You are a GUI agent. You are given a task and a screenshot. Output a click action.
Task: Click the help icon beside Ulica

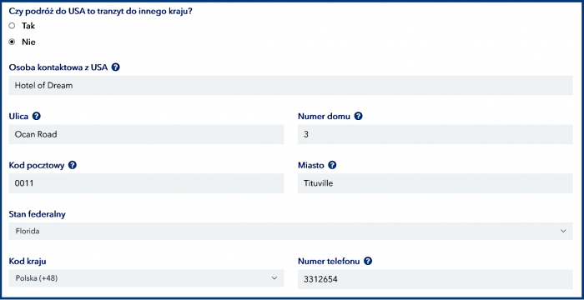point(36,116)
